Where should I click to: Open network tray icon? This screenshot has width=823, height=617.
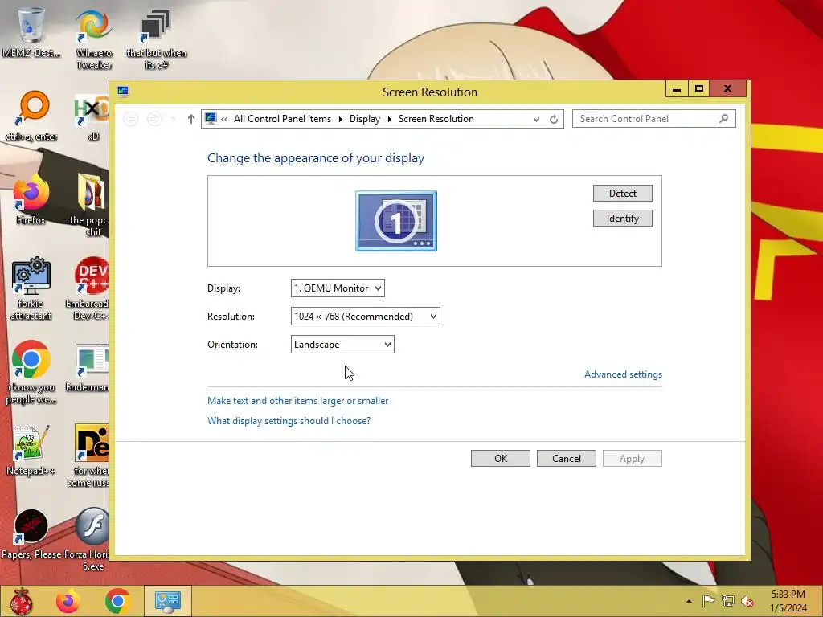click(728, 601)
